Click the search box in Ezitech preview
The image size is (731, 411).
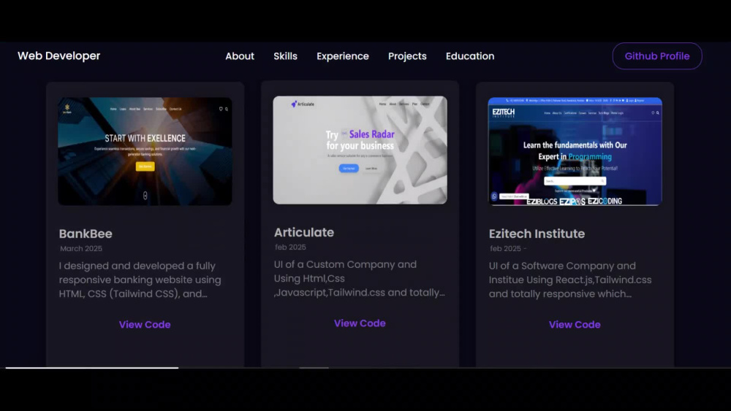(x=575, y=181)
